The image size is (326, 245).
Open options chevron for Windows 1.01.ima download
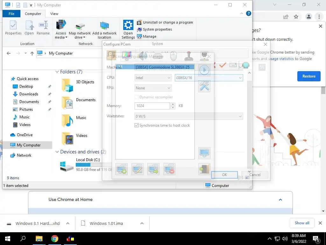click(x=142, y=223)
